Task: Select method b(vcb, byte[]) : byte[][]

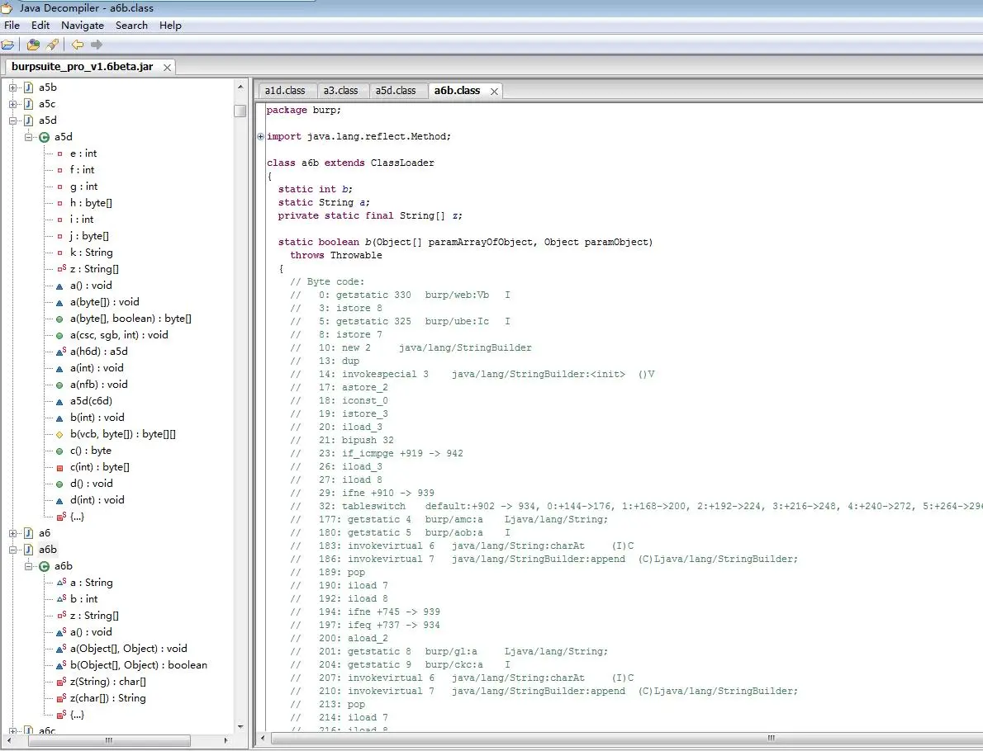Action: point(122,434)
